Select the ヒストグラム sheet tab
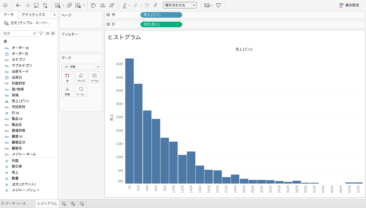Image resolution: width=366 pixels, height=208 pixels. pos(47,204)
